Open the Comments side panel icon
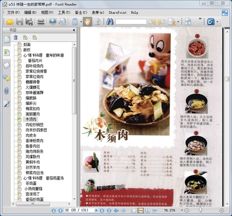 (7, 78)
